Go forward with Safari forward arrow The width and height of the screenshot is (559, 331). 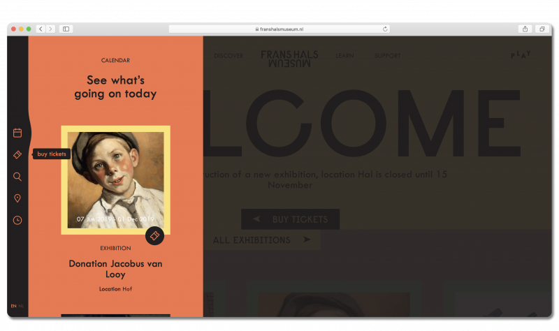pyautogui.click(x=50, y=29)
